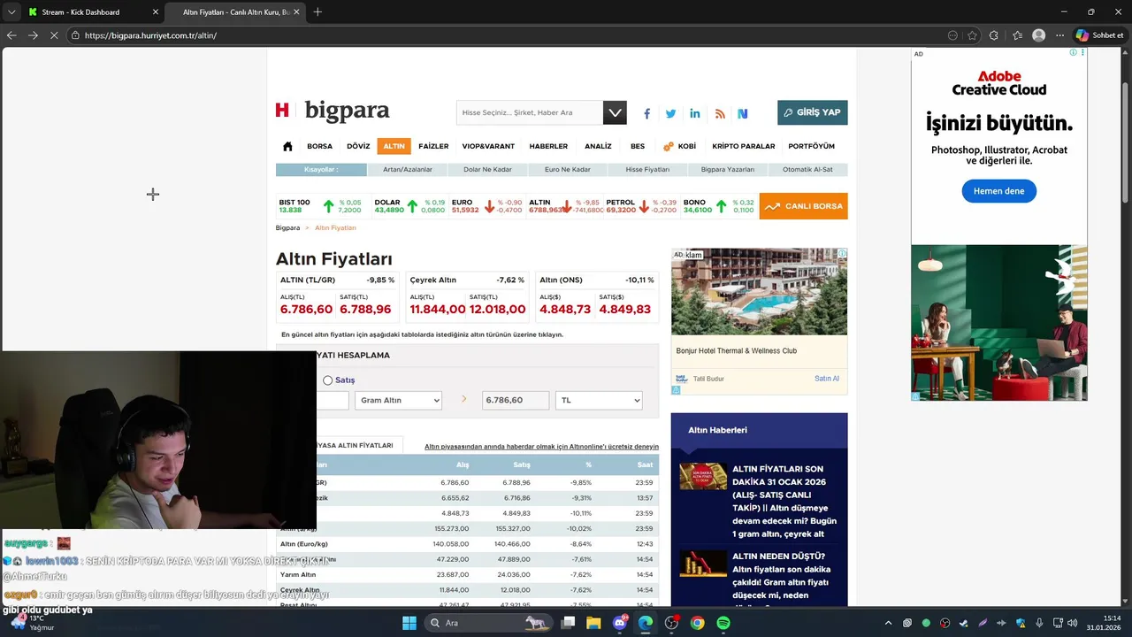Open Bigpara's LinkedIn icon
The width and height of the screenshot is (1132, 637).
point(695,113)
